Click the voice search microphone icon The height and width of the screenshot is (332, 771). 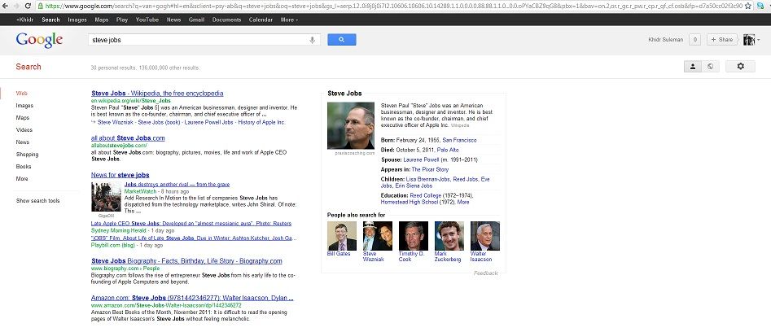pyautogui.click(x=313, y=40)
